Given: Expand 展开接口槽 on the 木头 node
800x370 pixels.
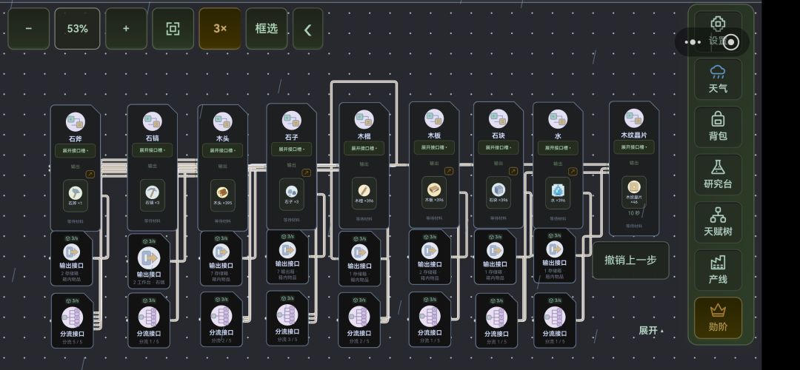Looking at the screenshot, I should pyautogui.click(x=222, y=150).
